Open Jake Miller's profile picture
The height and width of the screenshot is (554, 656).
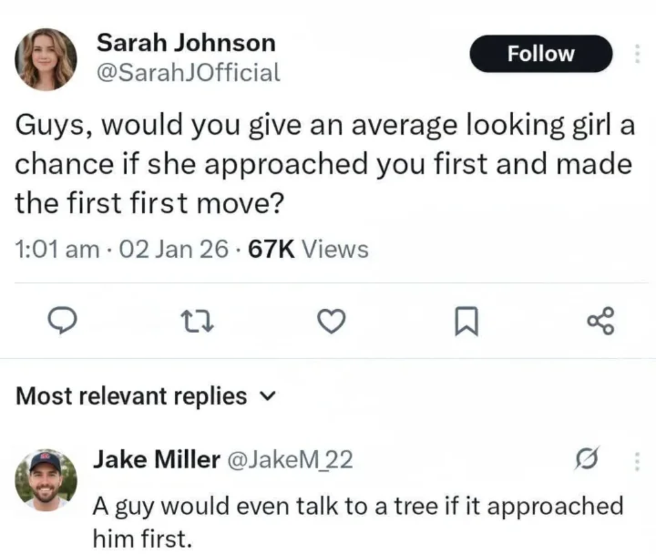click(x=46, y=479)
